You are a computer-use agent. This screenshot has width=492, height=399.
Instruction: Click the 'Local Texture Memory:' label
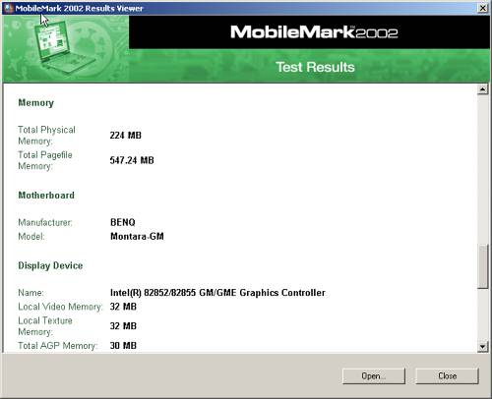click(x=45, y=326)
